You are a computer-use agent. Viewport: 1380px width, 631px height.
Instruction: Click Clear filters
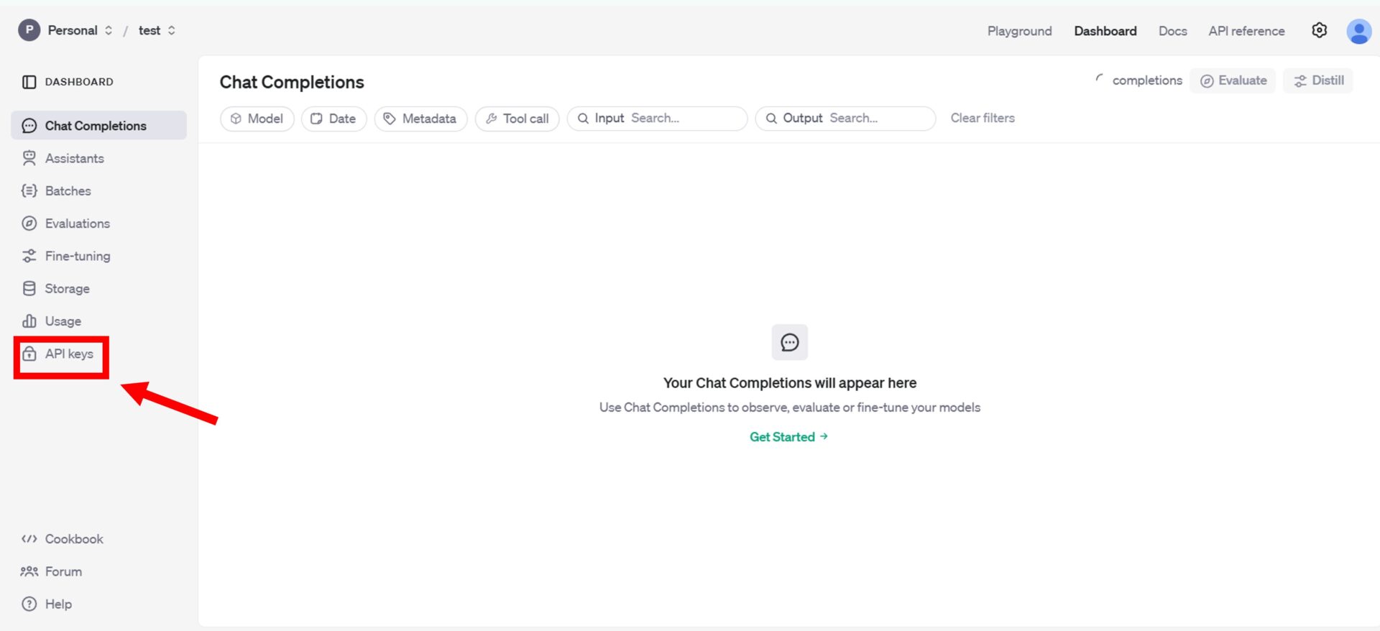tap(982, 118)
